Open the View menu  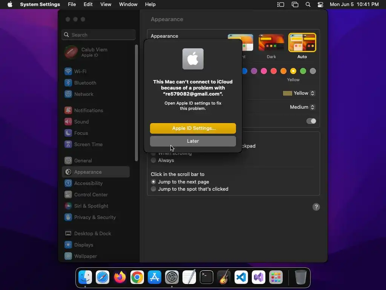(106, 5)
